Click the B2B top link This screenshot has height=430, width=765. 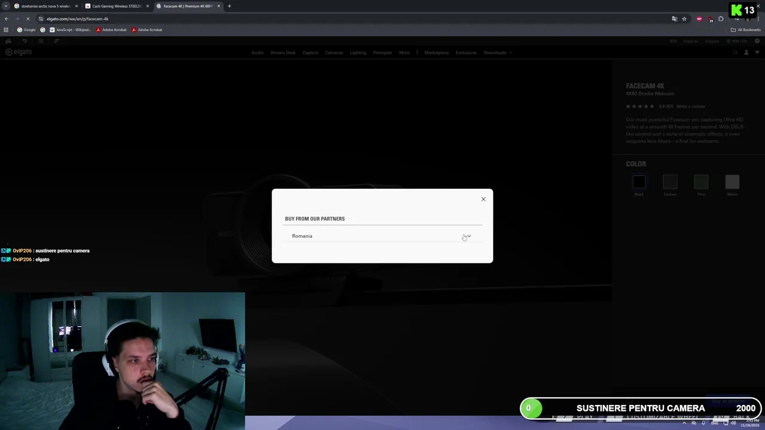pos(673,41)
